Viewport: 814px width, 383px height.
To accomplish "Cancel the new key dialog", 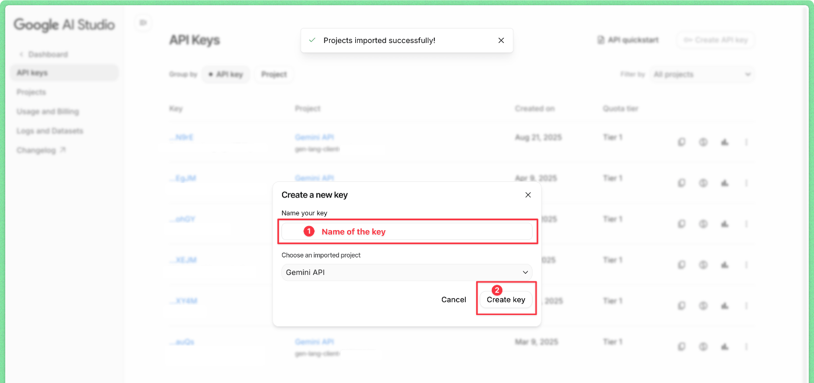I will [454, 299].
